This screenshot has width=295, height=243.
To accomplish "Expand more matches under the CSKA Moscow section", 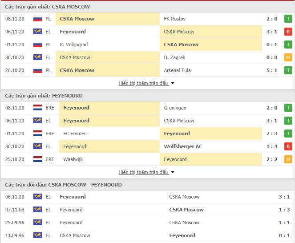I will (x=143, y=83).
